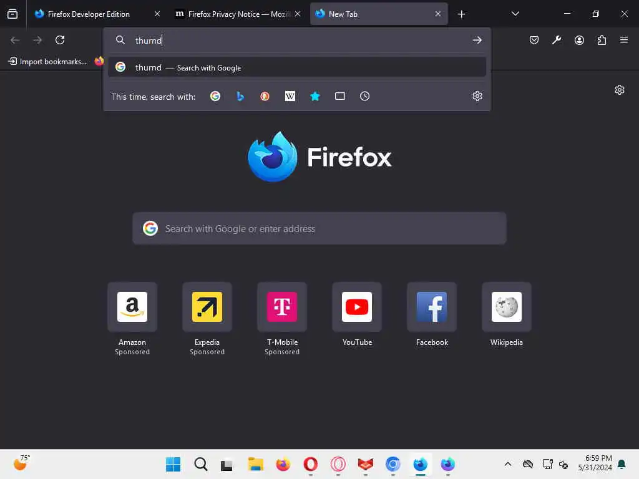The height and width of the screenshot is (479, 639).
Task: Search this time with DuckDuckGo
Action: (x=265, y=96)
